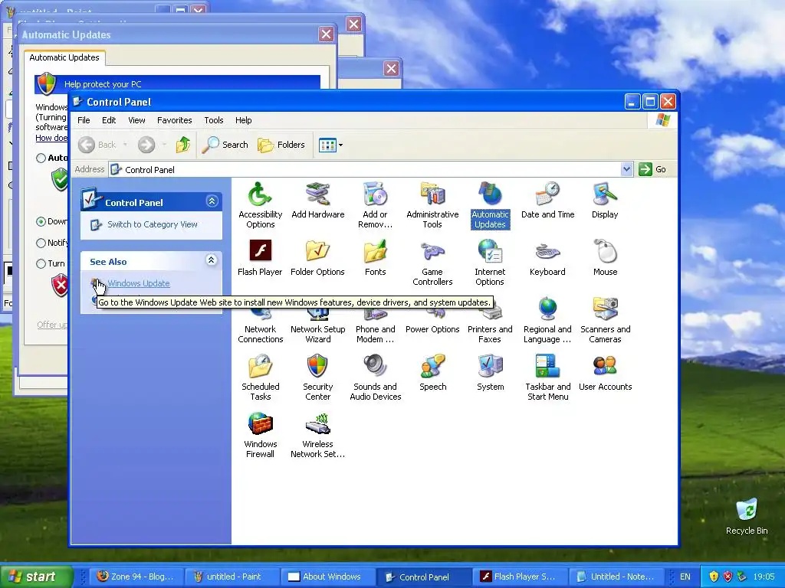This screenshot has height=588, width=785.
Task: Select the Download updates radio option
Action: coord(41,221)
